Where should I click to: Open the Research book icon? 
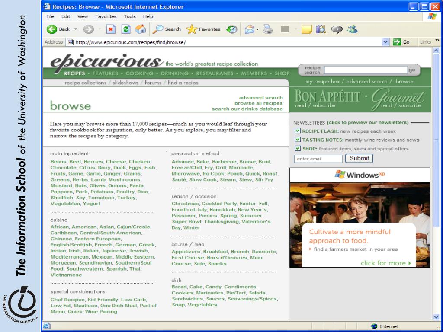(321, 29)
